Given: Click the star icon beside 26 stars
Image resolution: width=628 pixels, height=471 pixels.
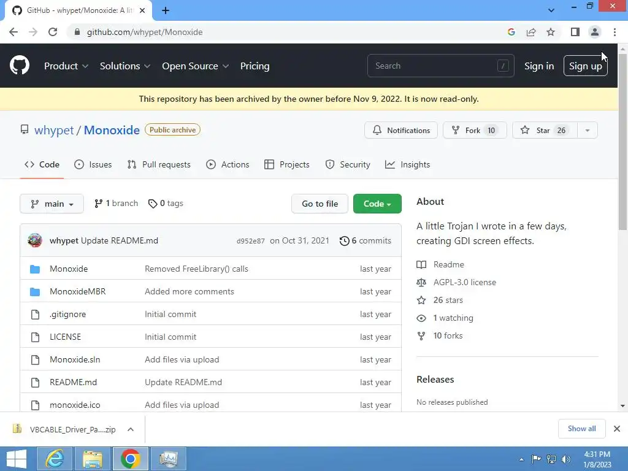Looking at the screenshot, I should coord(421,300).
